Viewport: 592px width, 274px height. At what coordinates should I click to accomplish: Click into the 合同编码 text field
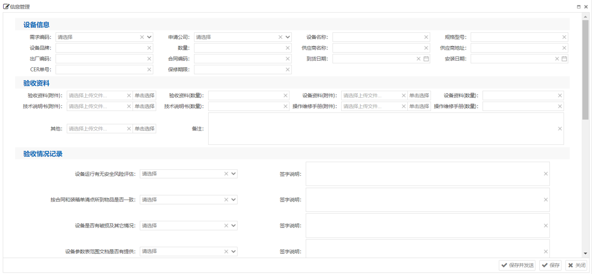(239, 59)
